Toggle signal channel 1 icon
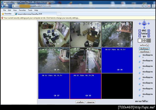The image size is (156, 110). click(x=140, y=56)
